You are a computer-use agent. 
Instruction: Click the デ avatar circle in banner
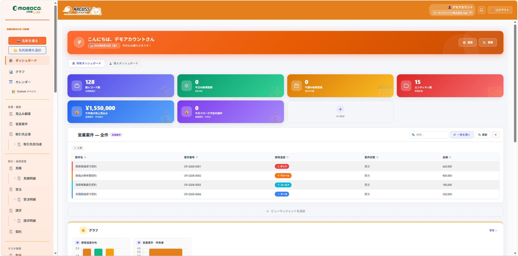pyautogui.click(x=79, y=42)
